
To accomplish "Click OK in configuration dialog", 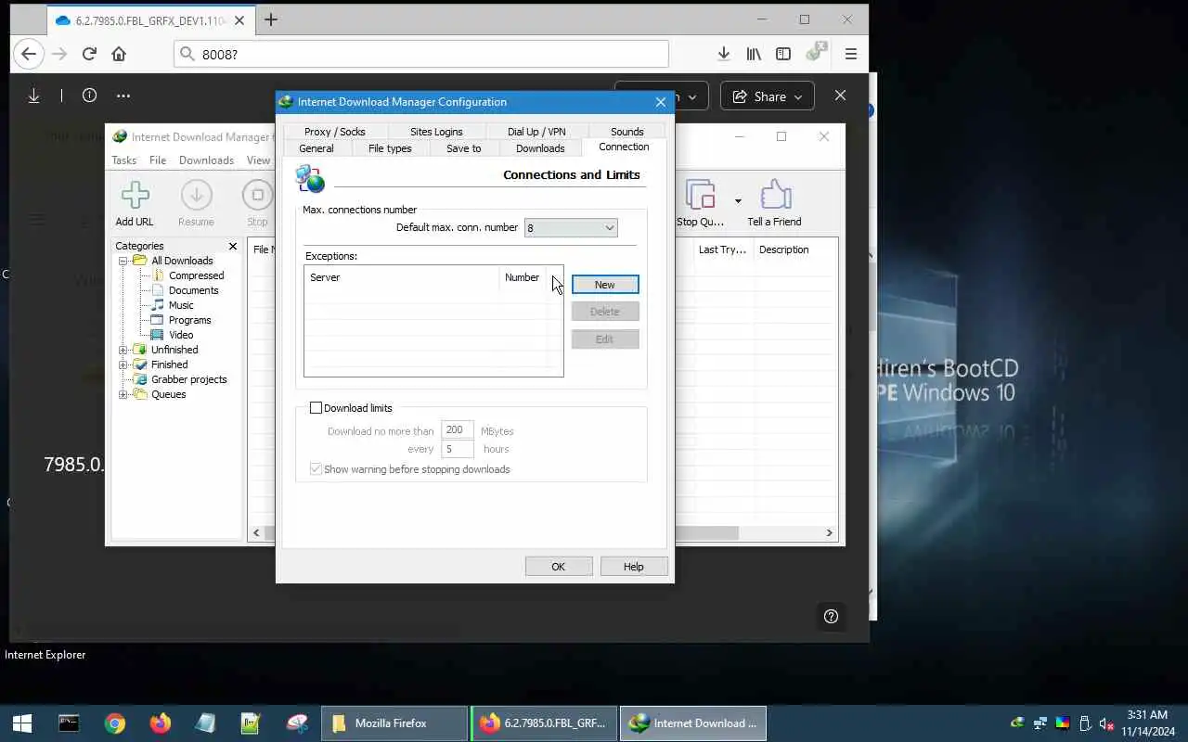I will click(x=559, y=567).
